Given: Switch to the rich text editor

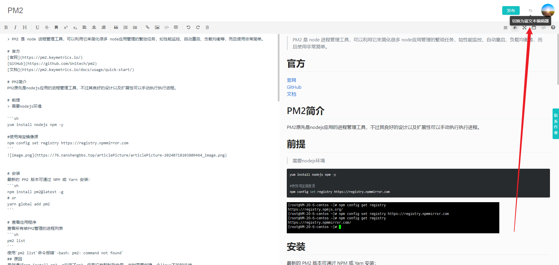Looking at the screenshot, I should pos(530,10).
